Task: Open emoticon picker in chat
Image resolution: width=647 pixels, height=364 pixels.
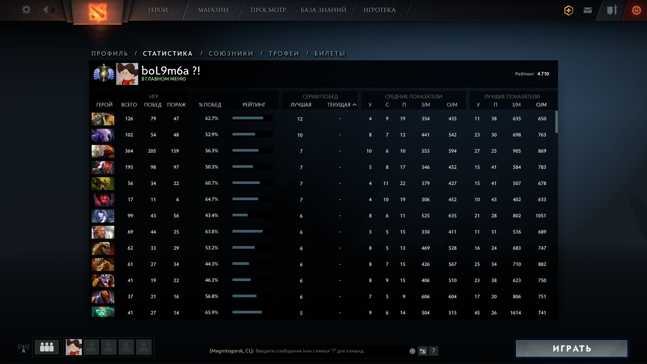Action: (x=412, y=351)
